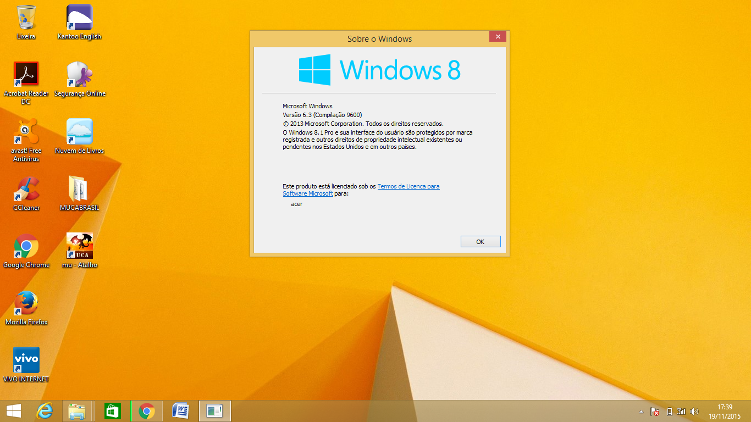Launch Internet Explorer from the taskbar

(45, 410)
